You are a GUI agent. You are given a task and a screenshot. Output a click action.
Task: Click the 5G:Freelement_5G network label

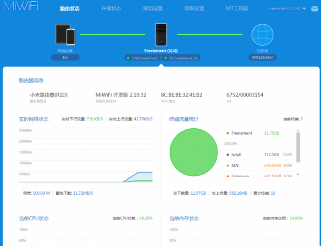183,58
